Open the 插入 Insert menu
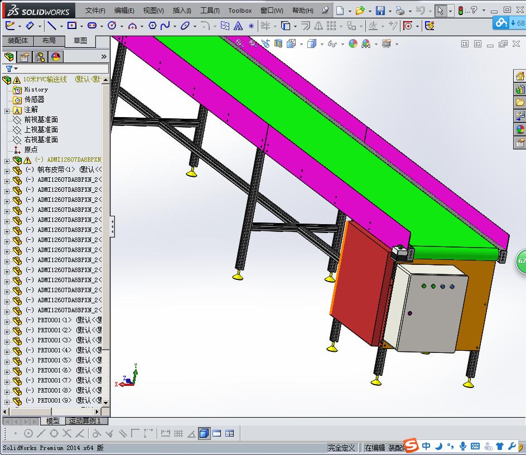This screenshot has height=455, width=526. click(x=181, y=10)
